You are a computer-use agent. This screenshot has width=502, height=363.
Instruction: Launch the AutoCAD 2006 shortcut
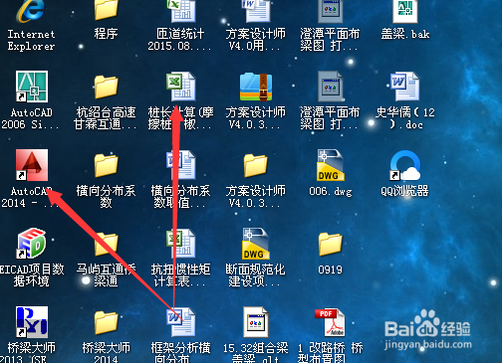click(32, 87)
